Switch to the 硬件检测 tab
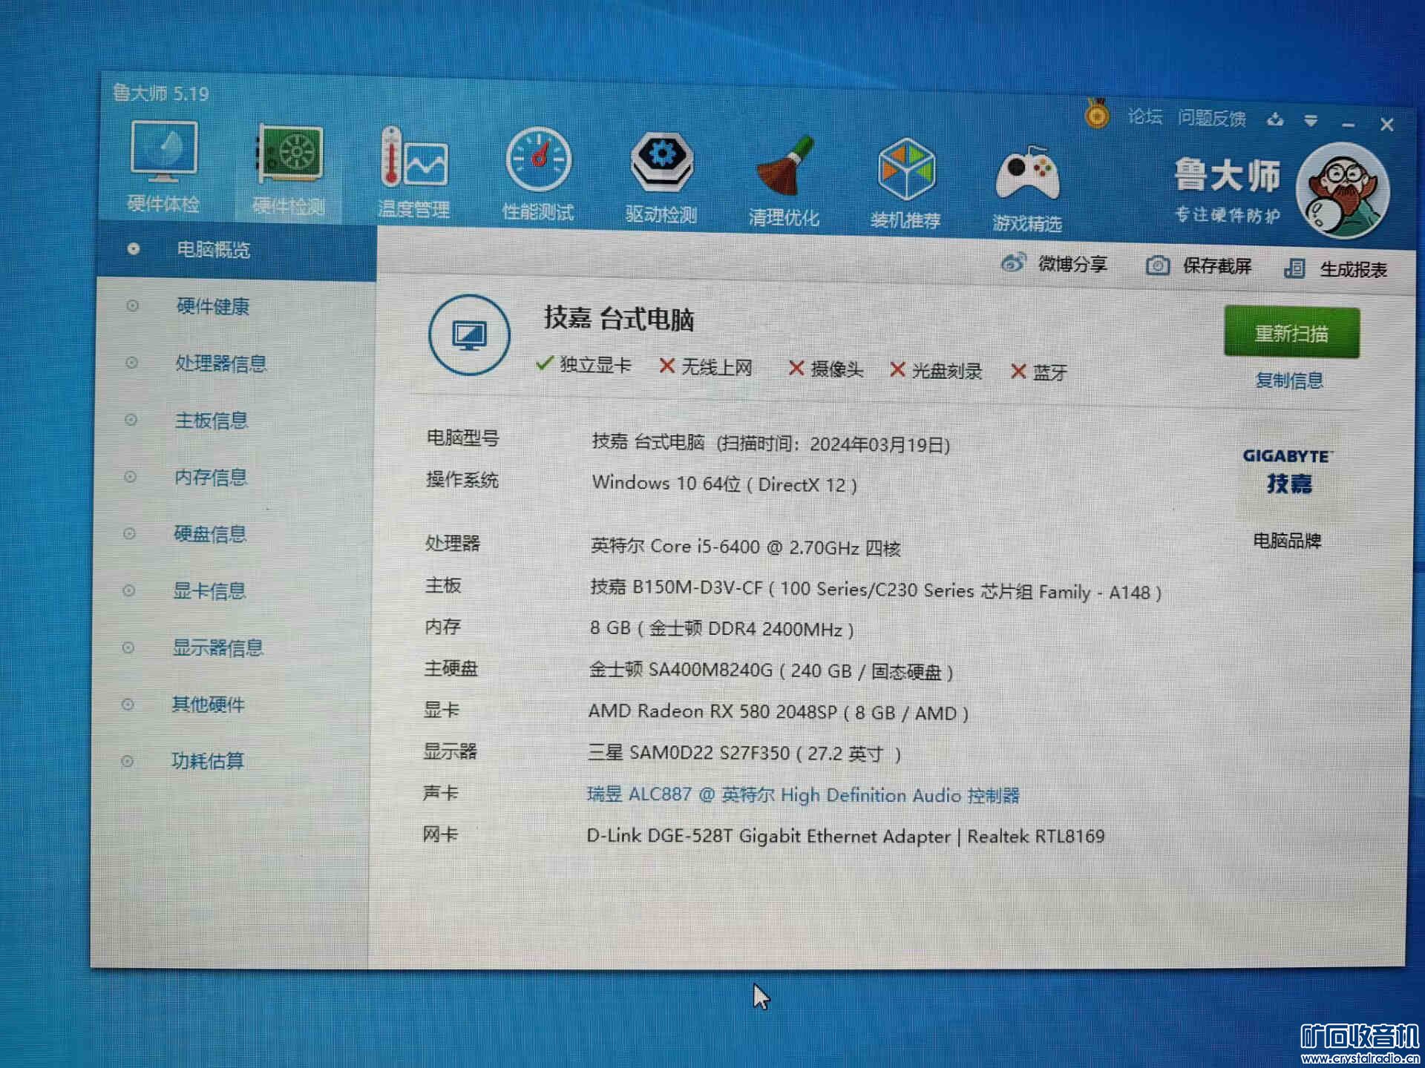Screen dimensions: 1425x1068 point(289,155)
